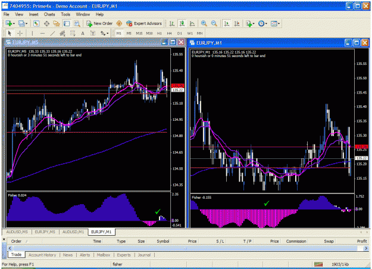Select the Text Label tool

(93, 33)
